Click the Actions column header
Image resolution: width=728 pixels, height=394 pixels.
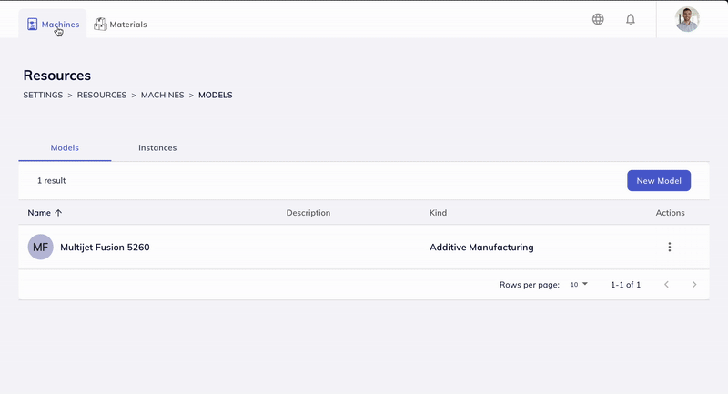click(x=670, y=213)
